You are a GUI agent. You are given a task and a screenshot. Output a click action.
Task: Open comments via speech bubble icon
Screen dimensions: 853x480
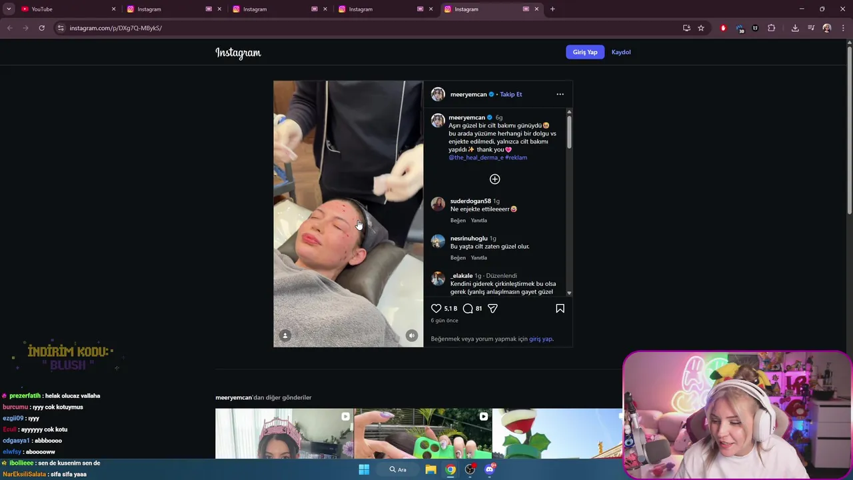pos(468,309)
